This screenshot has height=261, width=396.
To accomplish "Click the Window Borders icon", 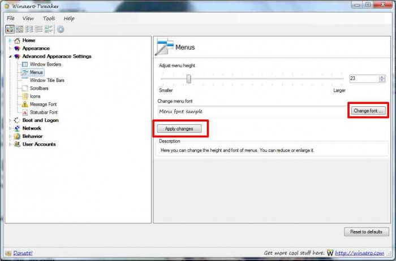I will [x=25, y=64].
